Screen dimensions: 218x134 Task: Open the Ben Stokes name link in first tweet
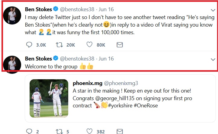click(x=38, y=9)
